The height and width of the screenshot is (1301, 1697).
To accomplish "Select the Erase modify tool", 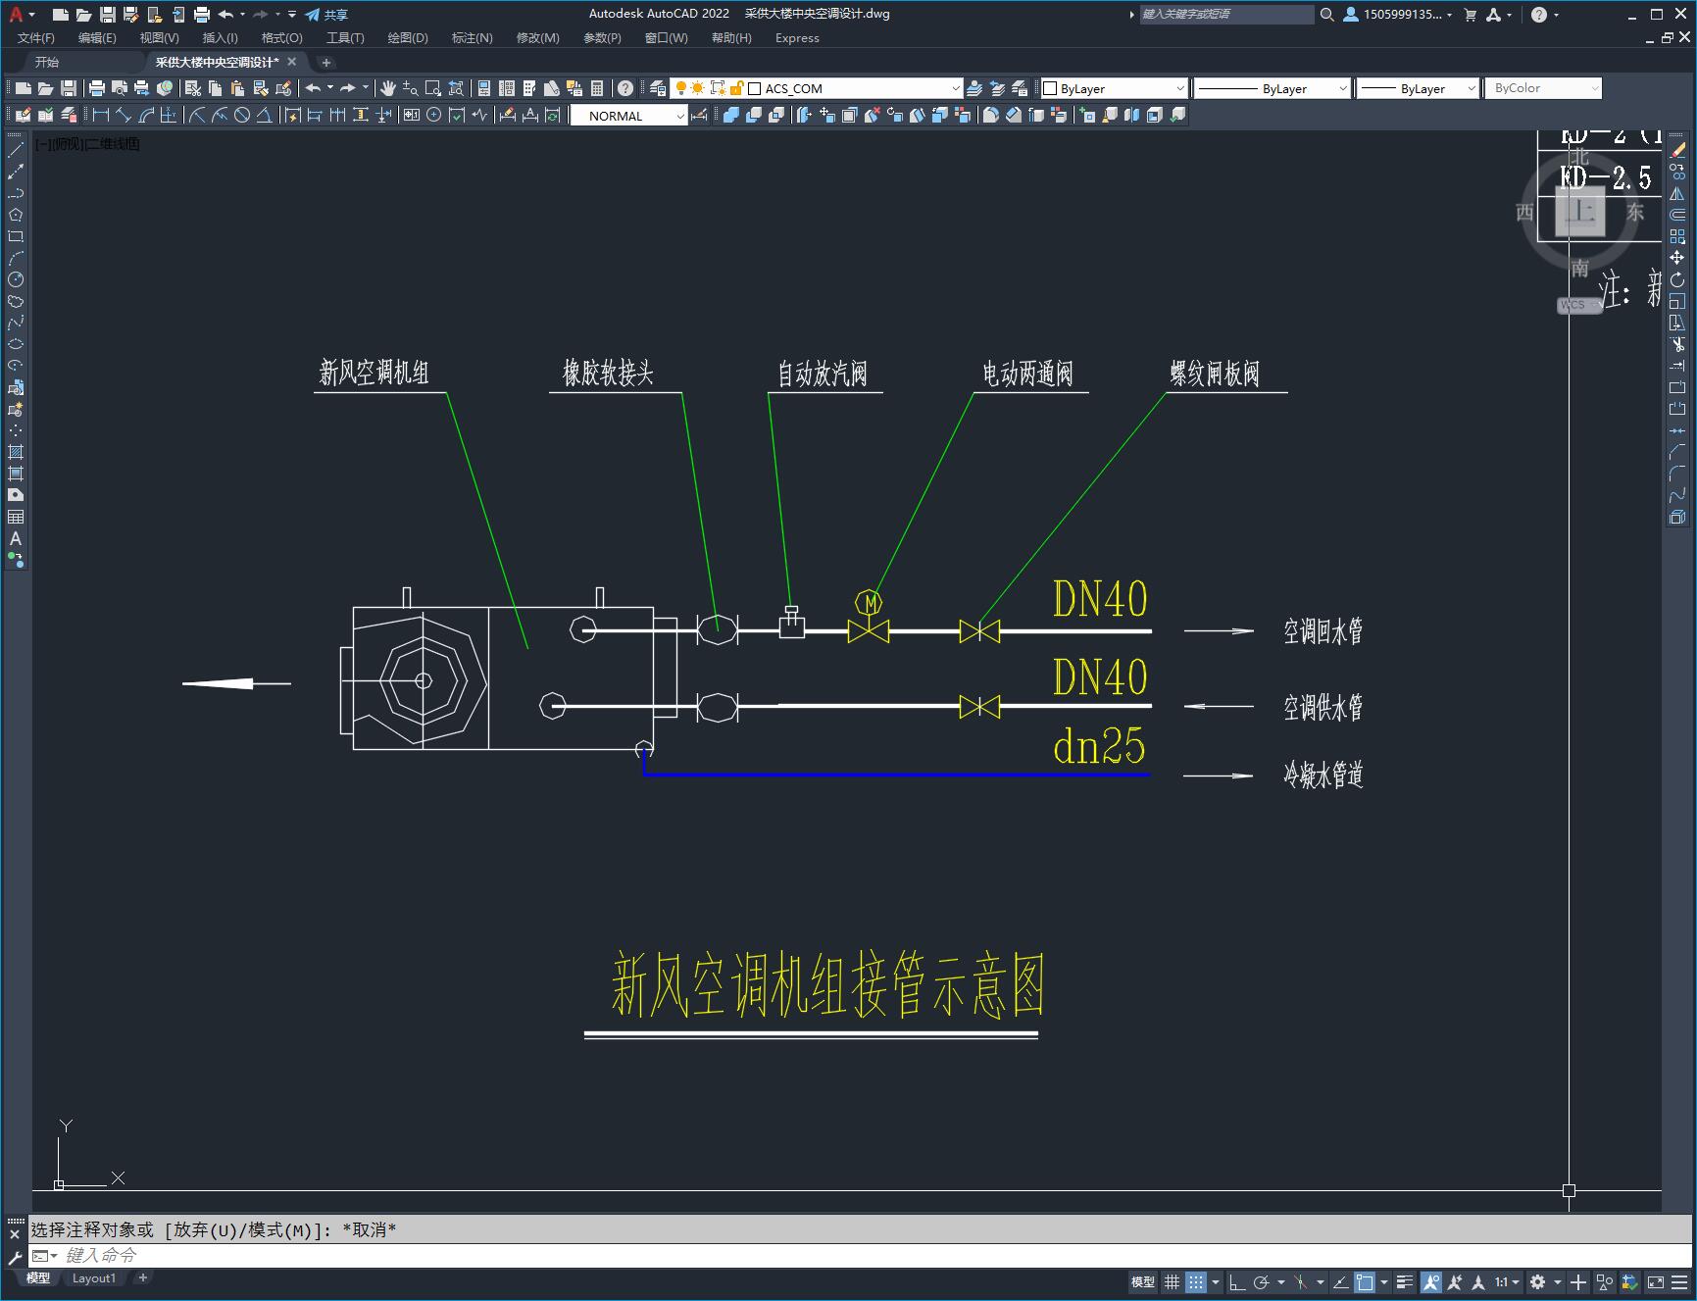I will (x=1677, y=150).
